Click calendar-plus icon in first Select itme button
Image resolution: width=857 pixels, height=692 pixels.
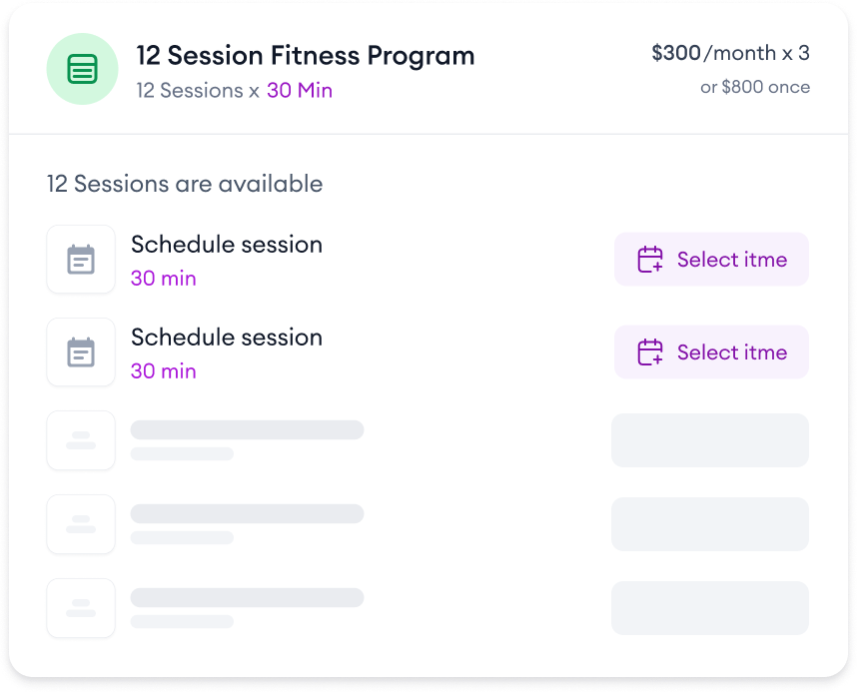pyautogui.click(x=650, y=260)
